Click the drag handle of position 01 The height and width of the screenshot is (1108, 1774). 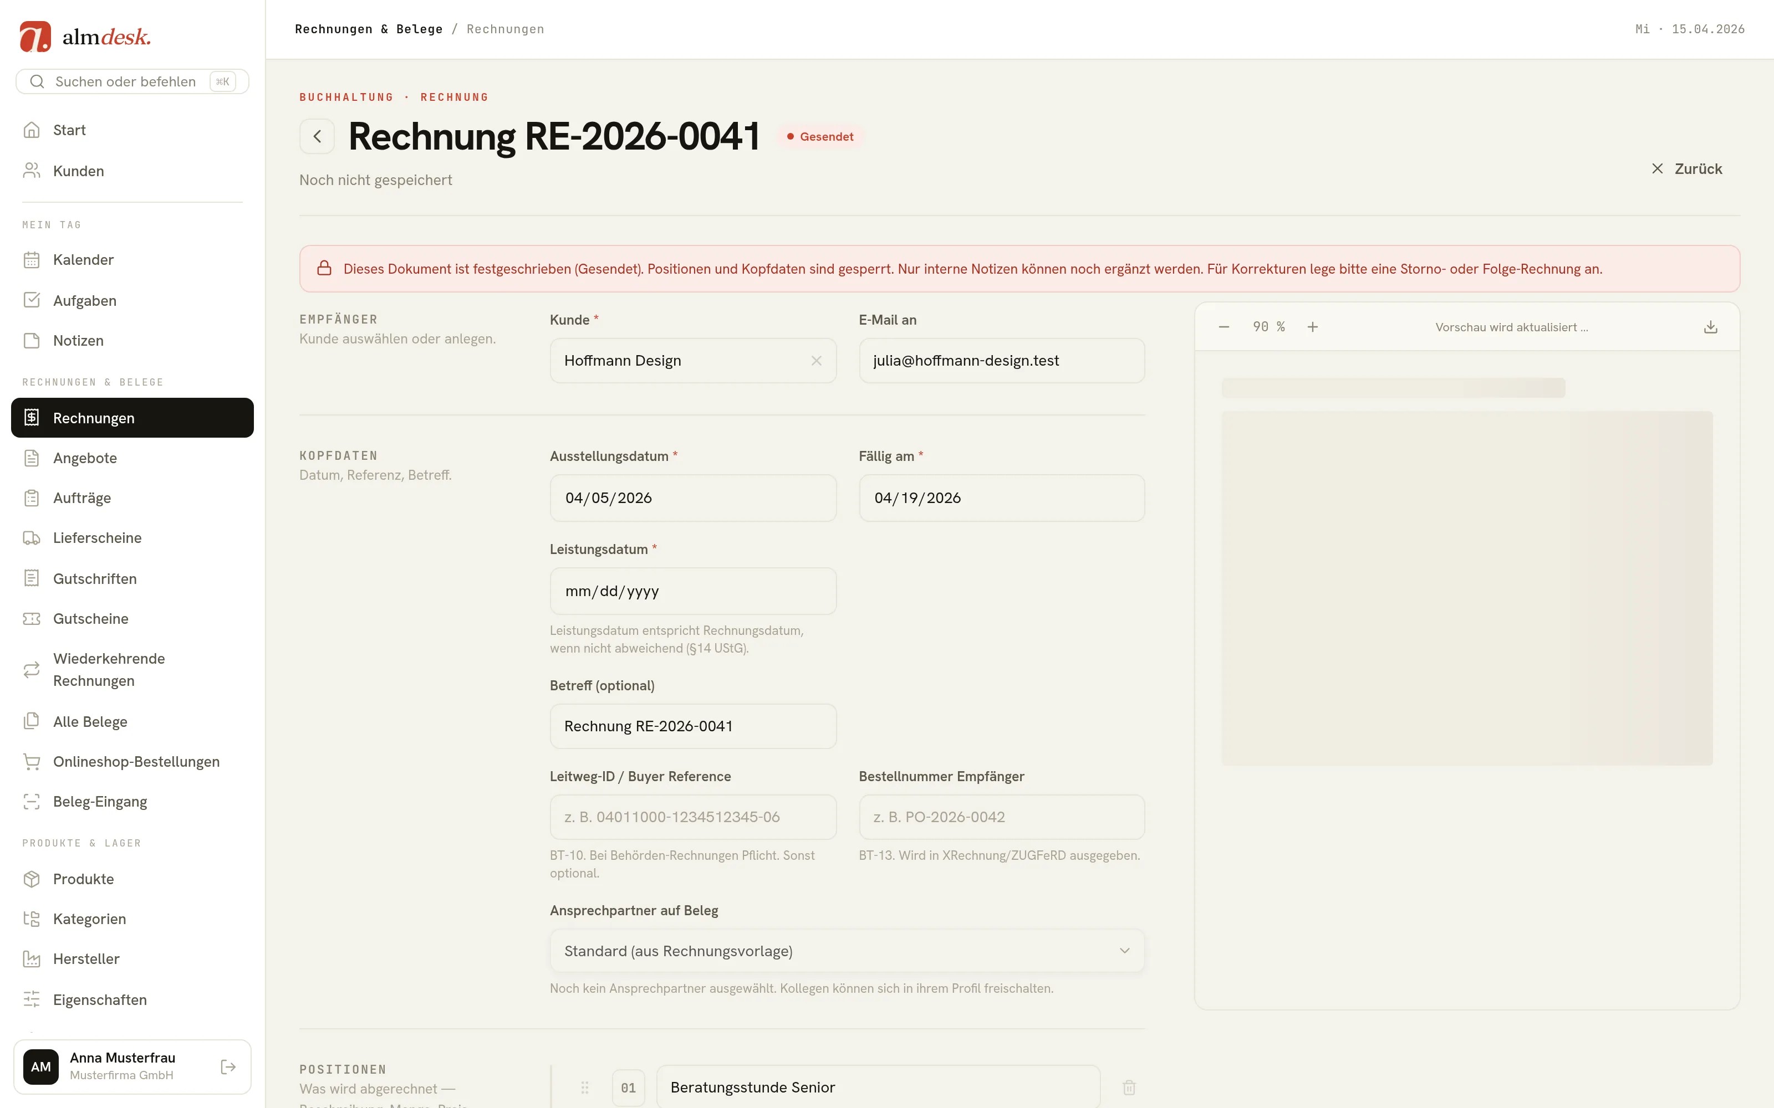(584, 1088)
